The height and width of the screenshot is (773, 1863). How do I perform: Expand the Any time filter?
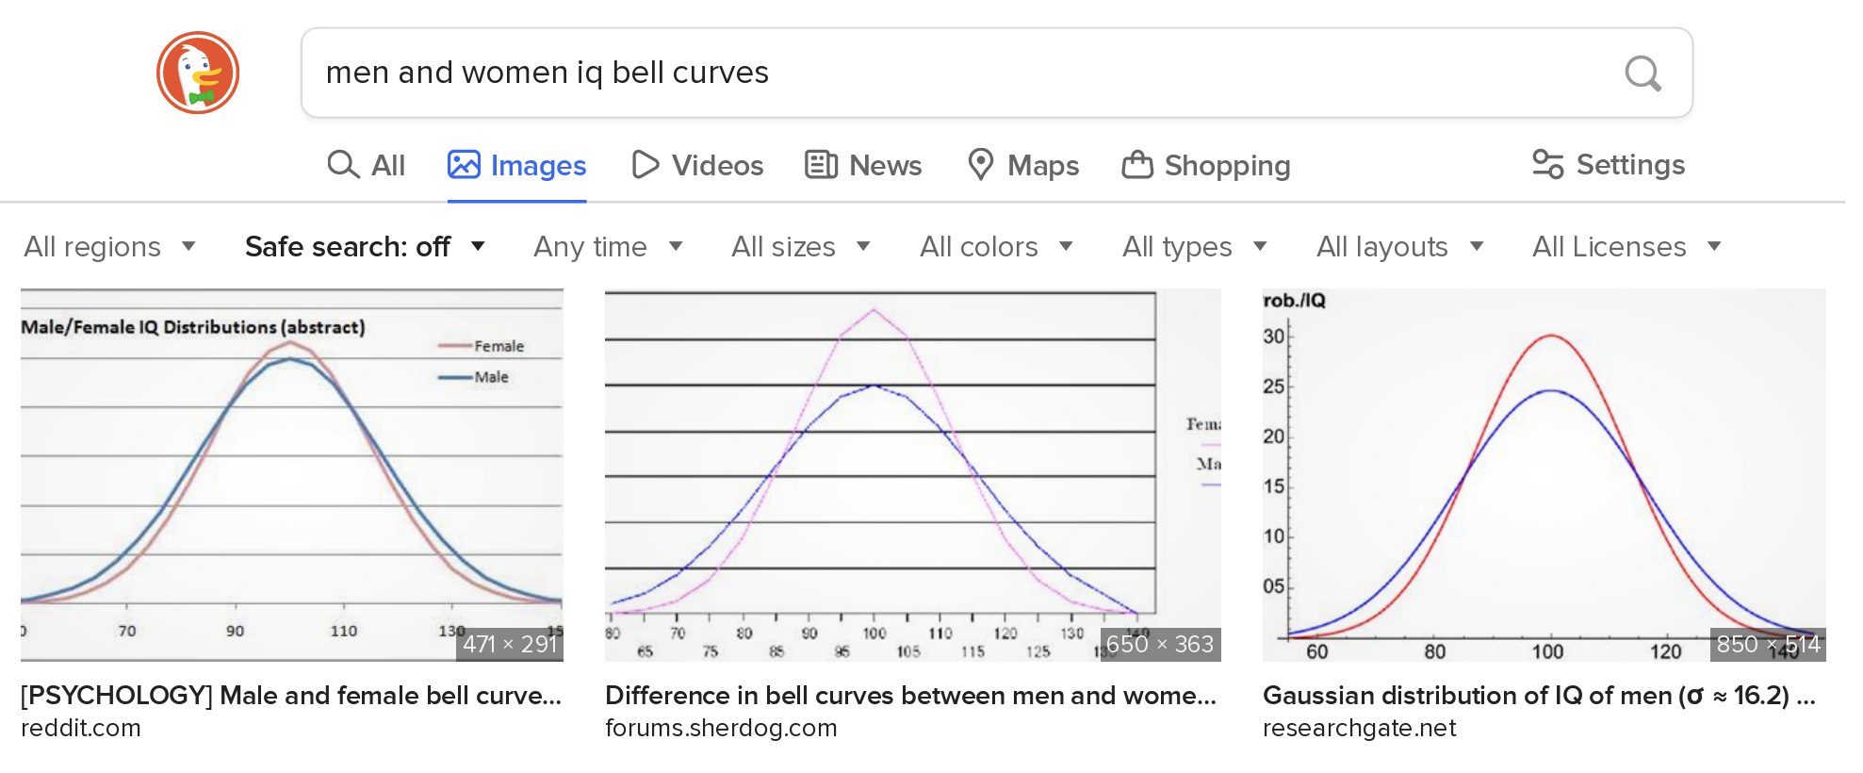pyautogui.click(x=607, y=247)
